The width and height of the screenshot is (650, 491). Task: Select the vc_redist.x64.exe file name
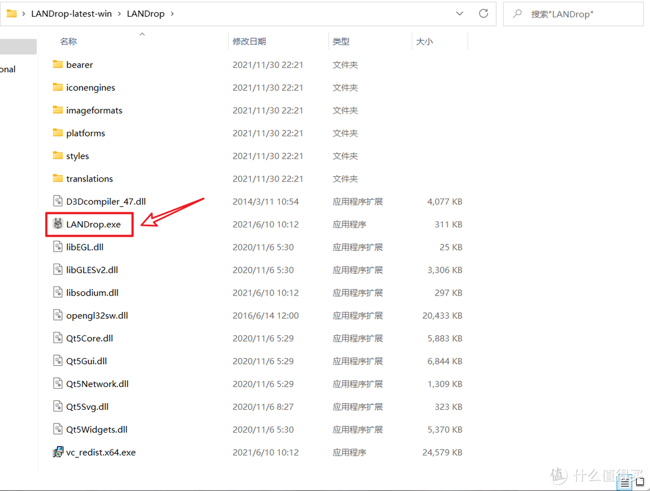[x=101, y=452]
